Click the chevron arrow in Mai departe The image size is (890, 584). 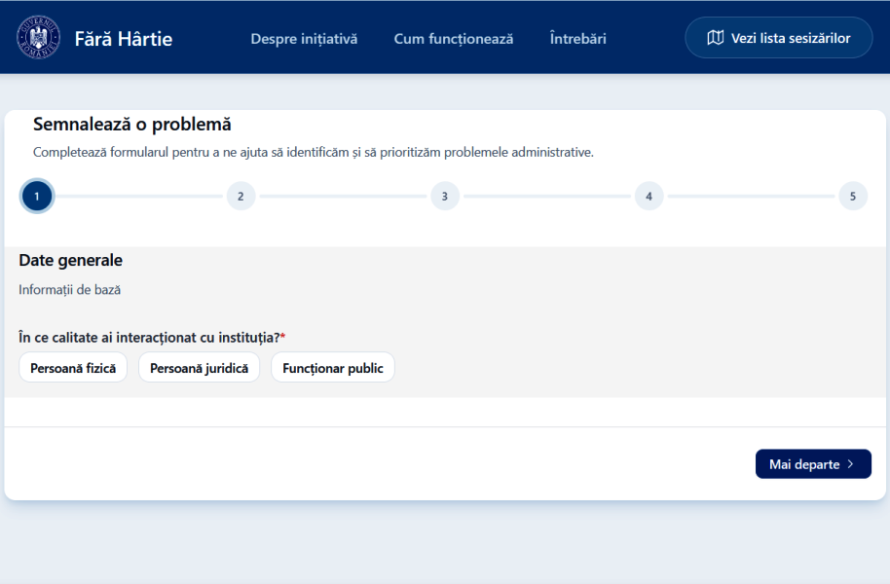point(850,464)
